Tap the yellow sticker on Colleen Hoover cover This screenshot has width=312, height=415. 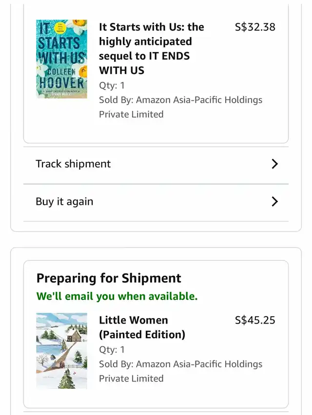[x=59, y=28]
